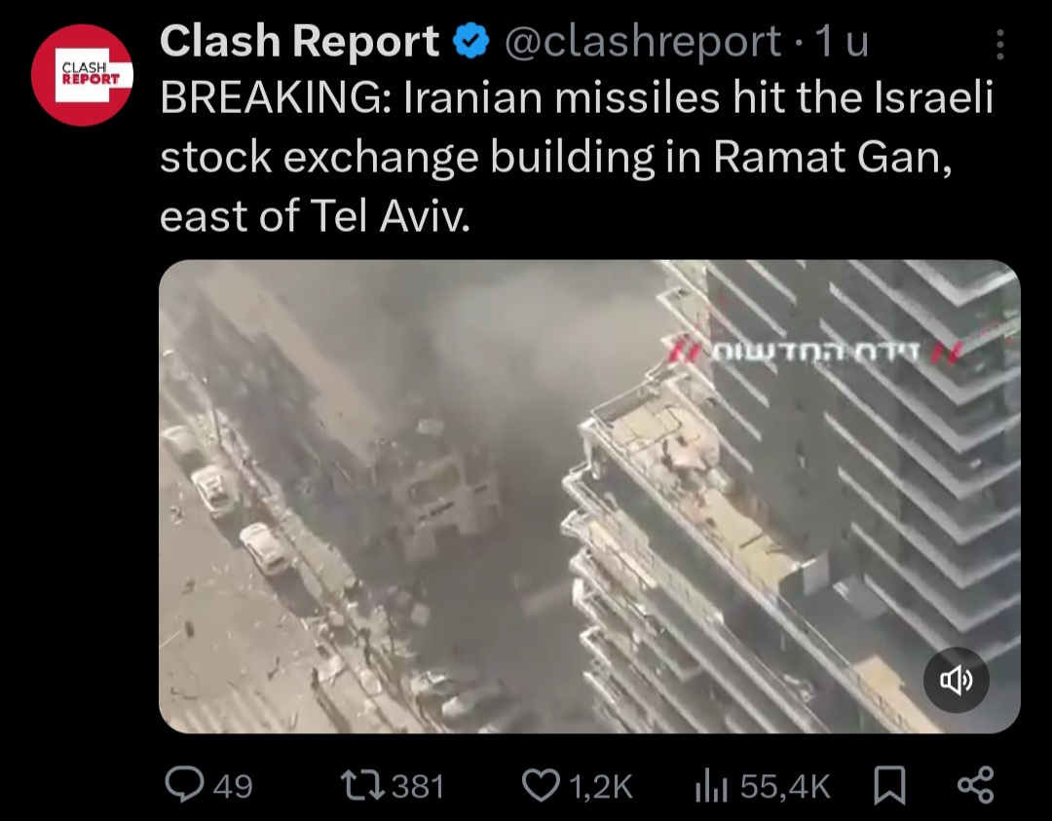Repost the tweet via retweet icon
The height and width of the screenshot is (821, 1052).
pos(362,785)
